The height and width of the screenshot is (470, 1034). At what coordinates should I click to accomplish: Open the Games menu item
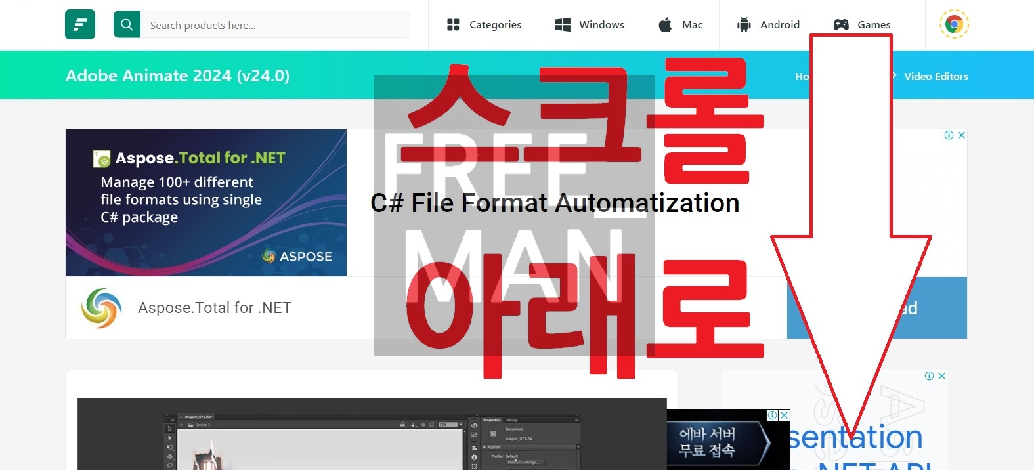[862, 24]
